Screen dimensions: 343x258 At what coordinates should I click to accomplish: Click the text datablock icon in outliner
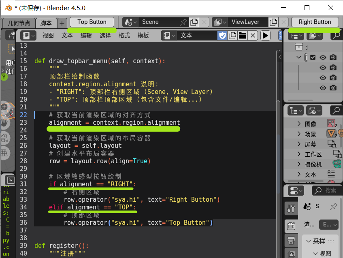point(331,174)
